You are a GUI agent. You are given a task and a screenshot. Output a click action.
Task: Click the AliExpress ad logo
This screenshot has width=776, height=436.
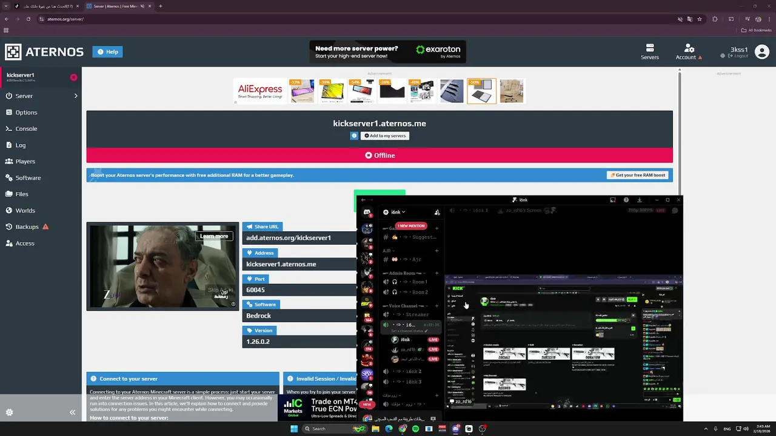click(260, 91)
